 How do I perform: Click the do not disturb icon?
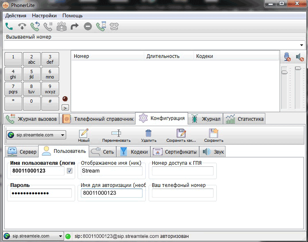click(87, 27)
